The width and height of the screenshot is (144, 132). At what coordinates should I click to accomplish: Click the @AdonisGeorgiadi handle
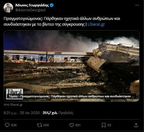30,10
